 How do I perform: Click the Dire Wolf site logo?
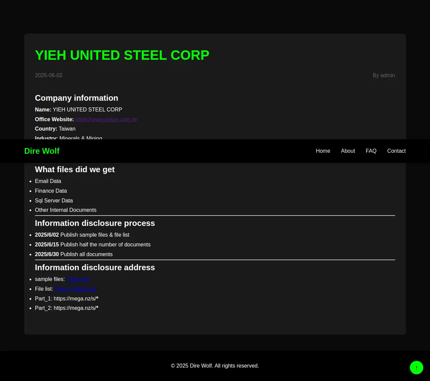click(x=42, y=151)
